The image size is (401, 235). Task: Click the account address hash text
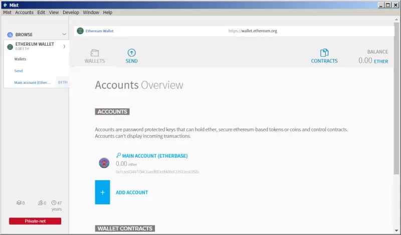pos(157,172)
